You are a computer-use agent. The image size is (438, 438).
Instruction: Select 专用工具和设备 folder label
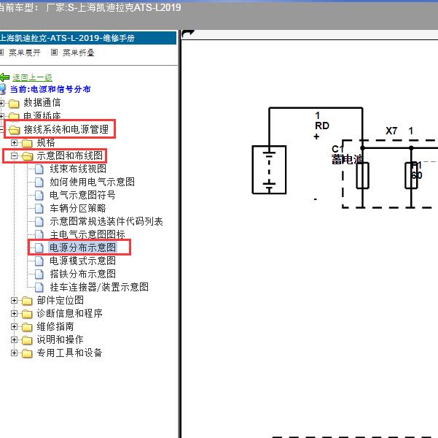coord(69,353)
